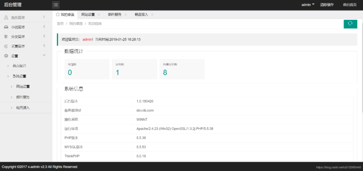Click the 分类管理 list icon
Viewport: 363px width, 171px height.
click(x=6, y=37)
